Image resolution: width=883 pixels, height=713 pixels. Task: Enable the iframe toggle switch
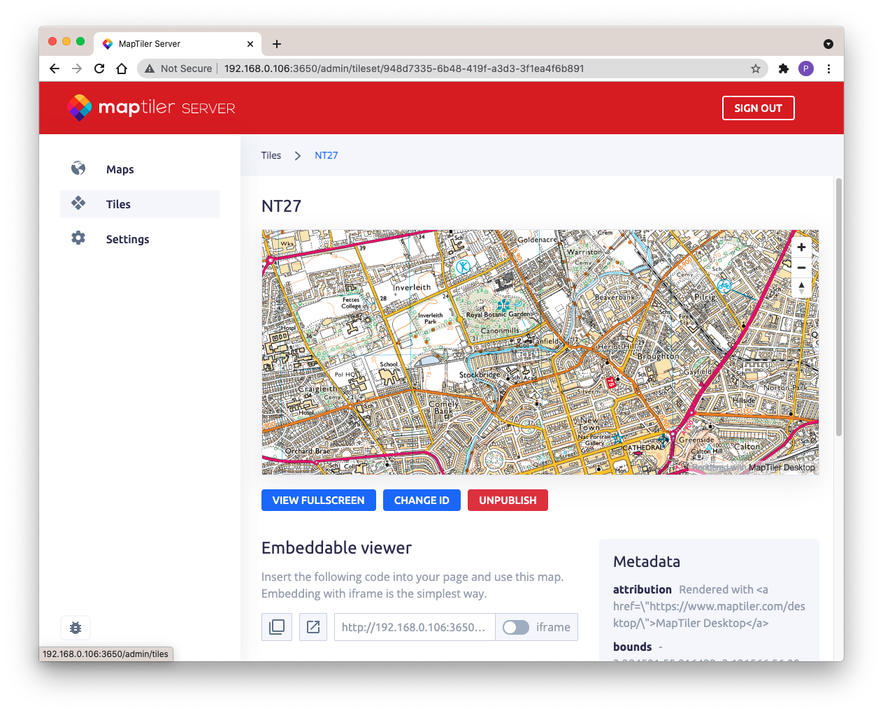pyautogui.click(x=516, y=627)
